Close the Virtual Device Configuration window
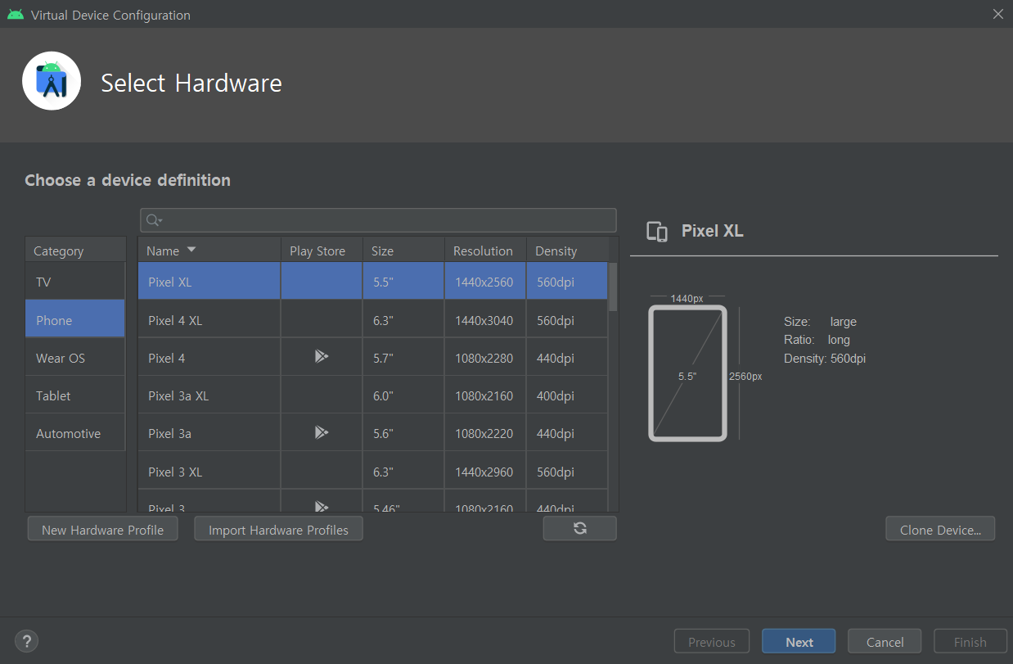This screenshot has height=664, width=1013. tap(997, 14)
